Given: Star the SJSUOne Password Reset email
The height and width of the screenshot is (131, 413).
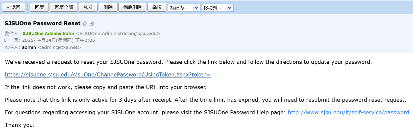Looking at the screenshot, I should (85, 24).
